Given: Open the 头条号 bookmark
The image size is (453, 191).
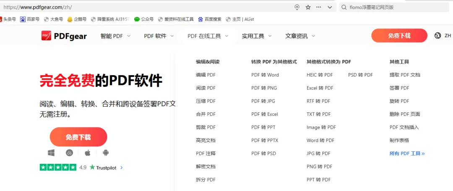Looking at the screenshot, I should (x=8, y=19).
